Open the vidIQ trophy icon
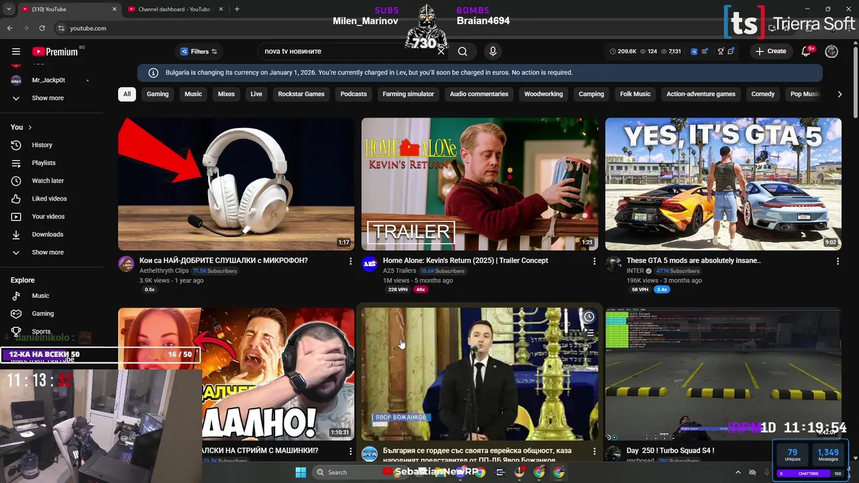Screen dimensions: 859x483 point(721,52)
